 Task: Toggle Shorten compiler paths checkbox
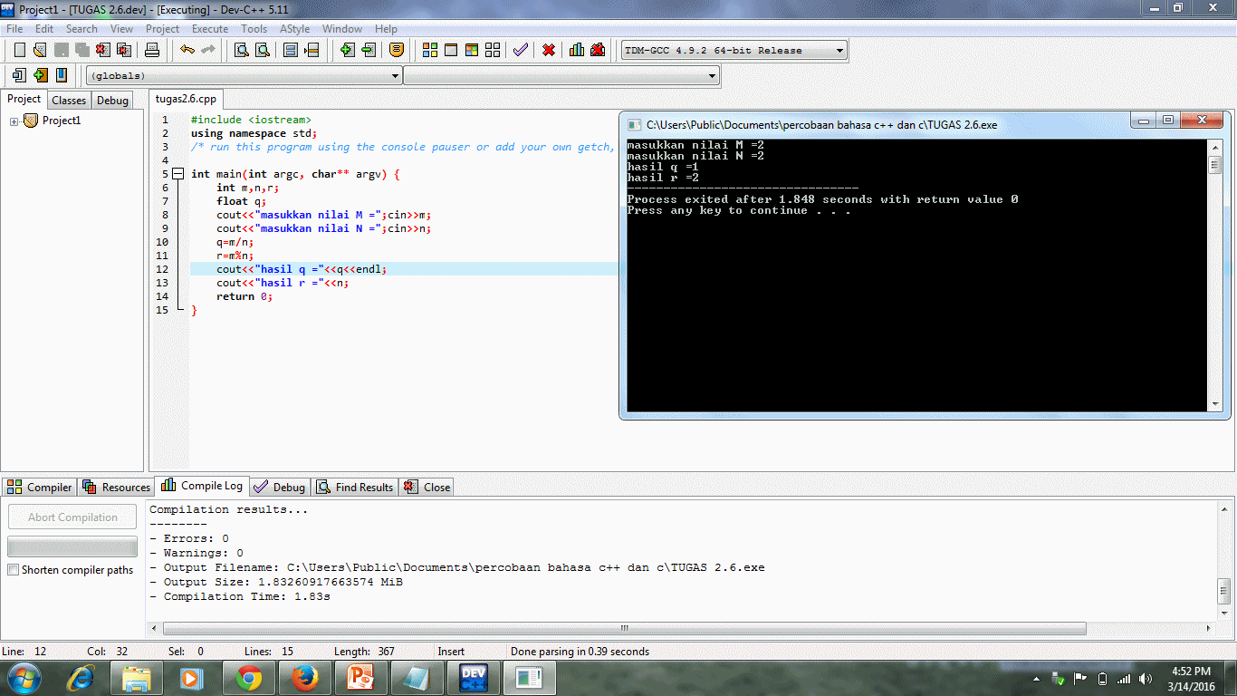click(13, 570)
